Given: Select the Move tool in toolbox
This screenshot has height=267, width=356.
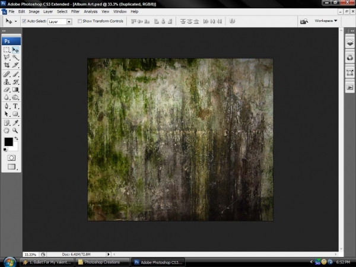Looking at the screenshot, I should (15, 50).
